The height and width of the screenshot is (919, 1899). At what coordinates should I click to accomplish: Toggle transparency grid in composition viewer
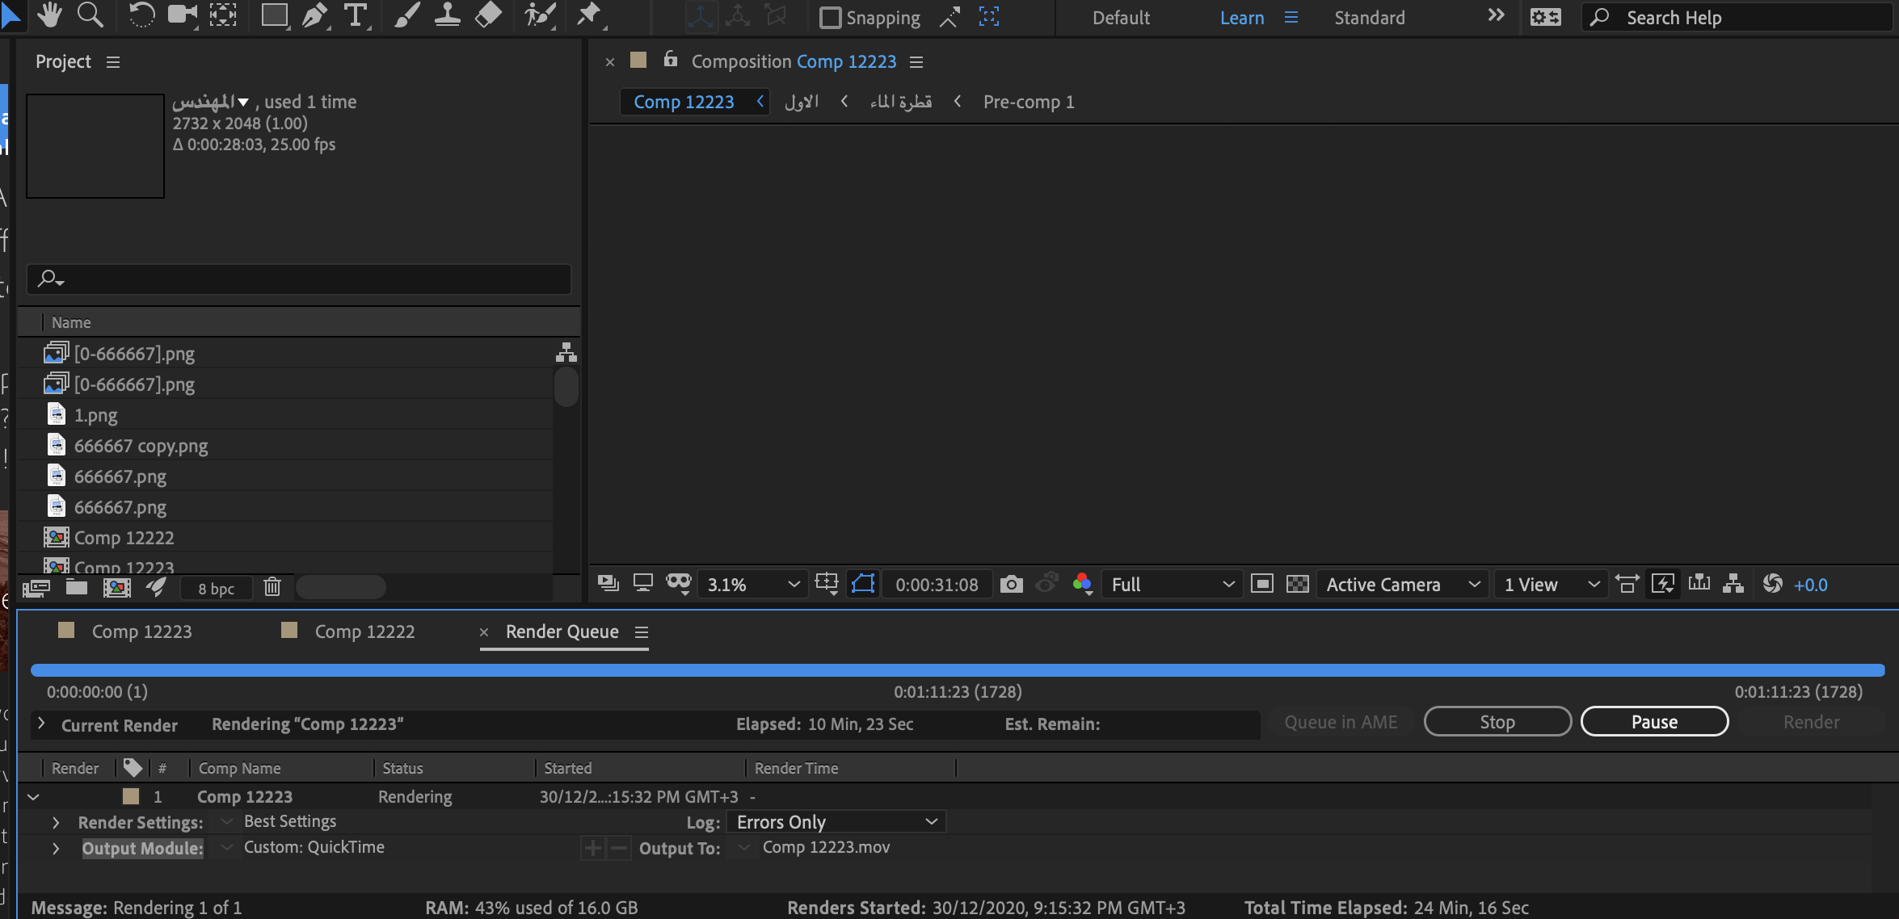coord(1296,584)
